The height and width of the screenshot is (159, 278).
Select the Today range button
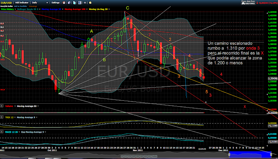154,156
